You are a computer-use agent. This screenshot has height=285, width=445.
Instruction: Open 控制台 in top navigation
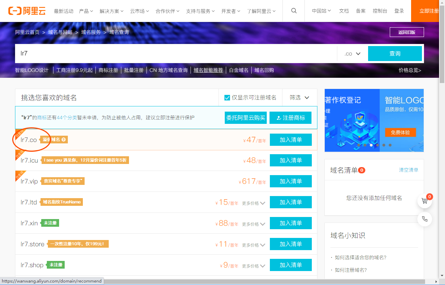pyautogui.click(x=380, y=11)
